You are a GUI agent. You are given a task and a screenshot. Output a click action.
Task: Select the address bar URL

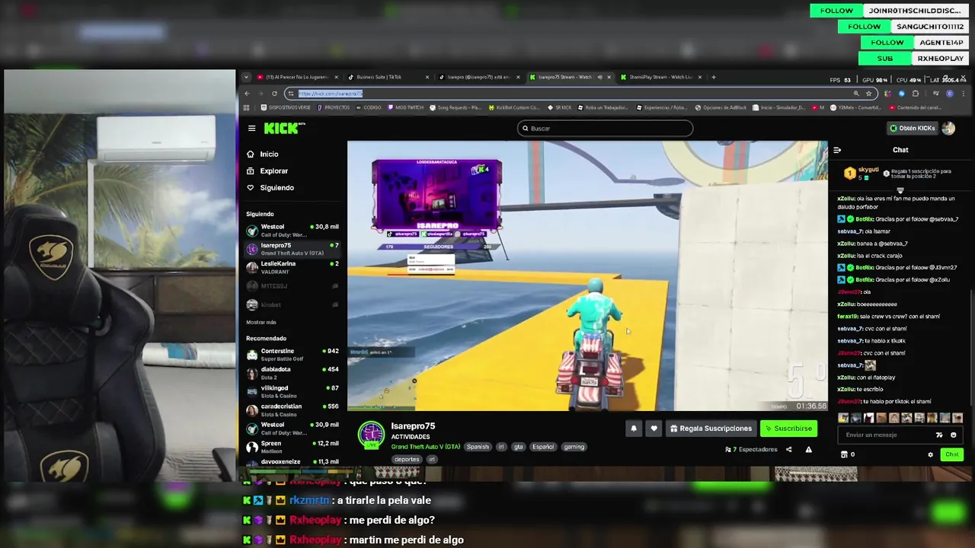tap(331, 94)
